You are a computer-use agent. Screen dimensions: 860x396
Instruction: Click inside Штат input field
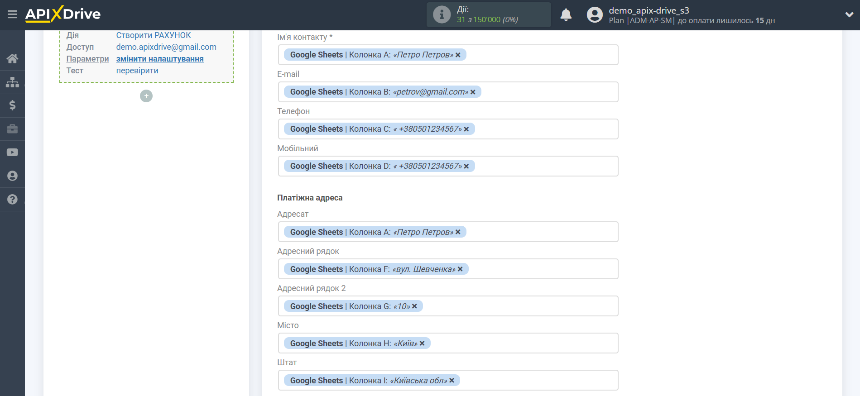pyautogui.click(x=448, y=380)
